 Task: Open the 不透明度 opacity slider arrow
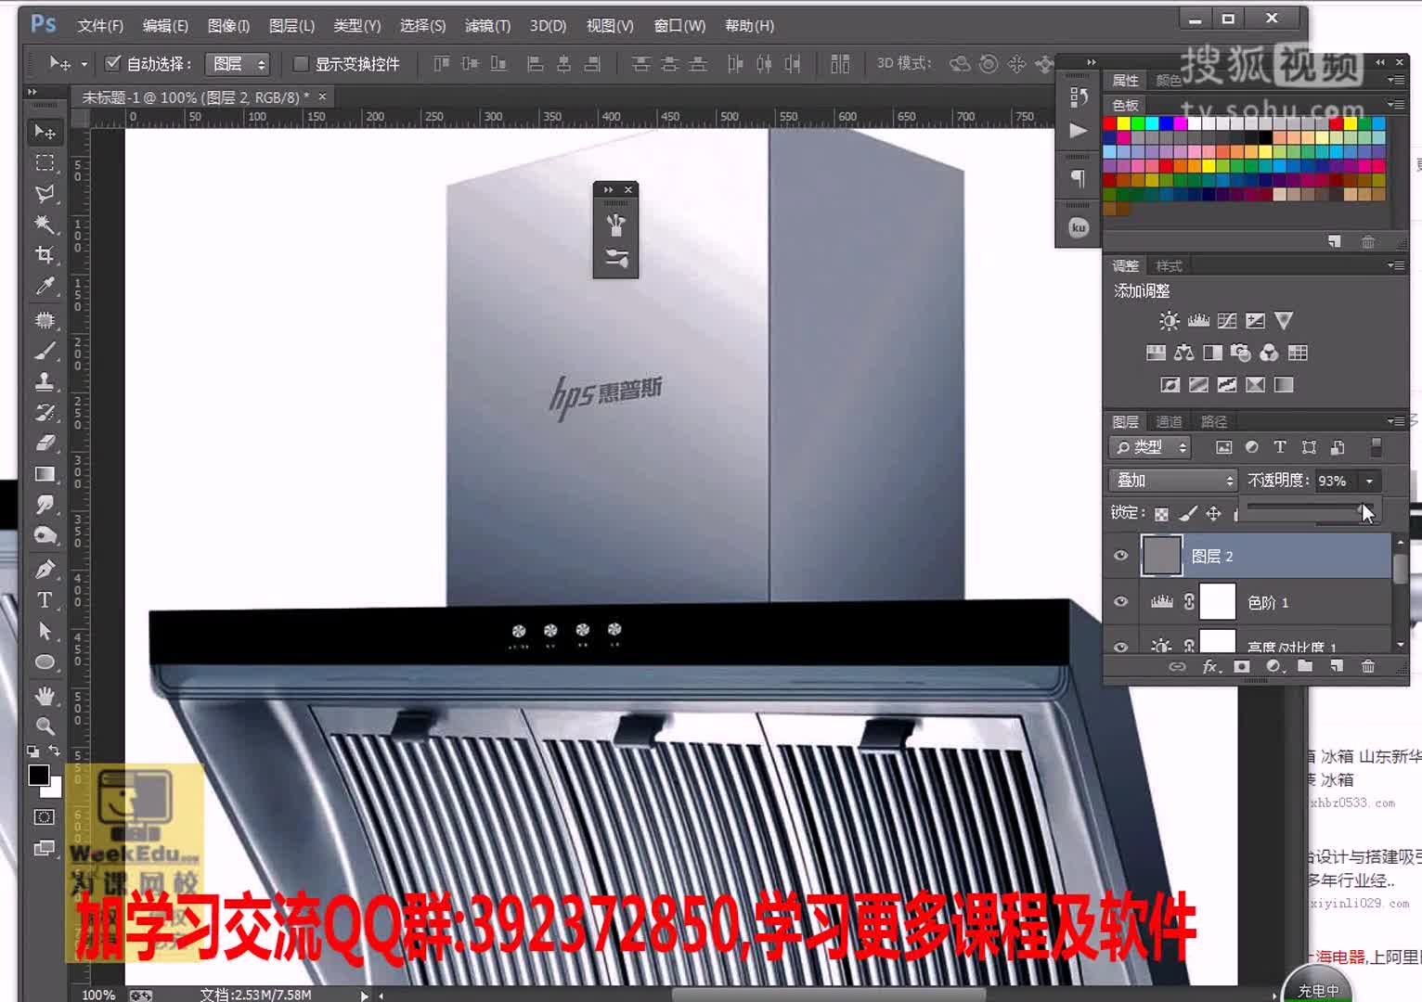pyautogui.click(x=1369, y=481)
